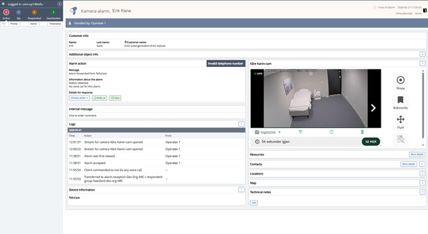
Task: Click the operator icon in Handled by bar
Action: (70, 23)
